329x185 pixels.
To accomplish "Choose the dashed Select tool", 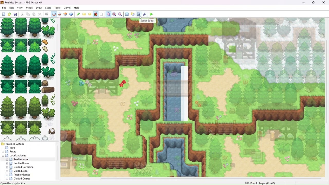I will pos(101,14).
